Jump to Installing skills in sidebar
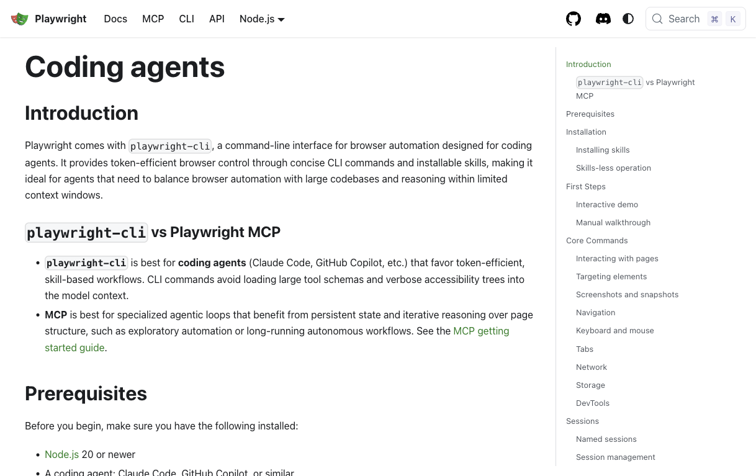Viewport: 756px width, 476px height. tap(603, 150)
